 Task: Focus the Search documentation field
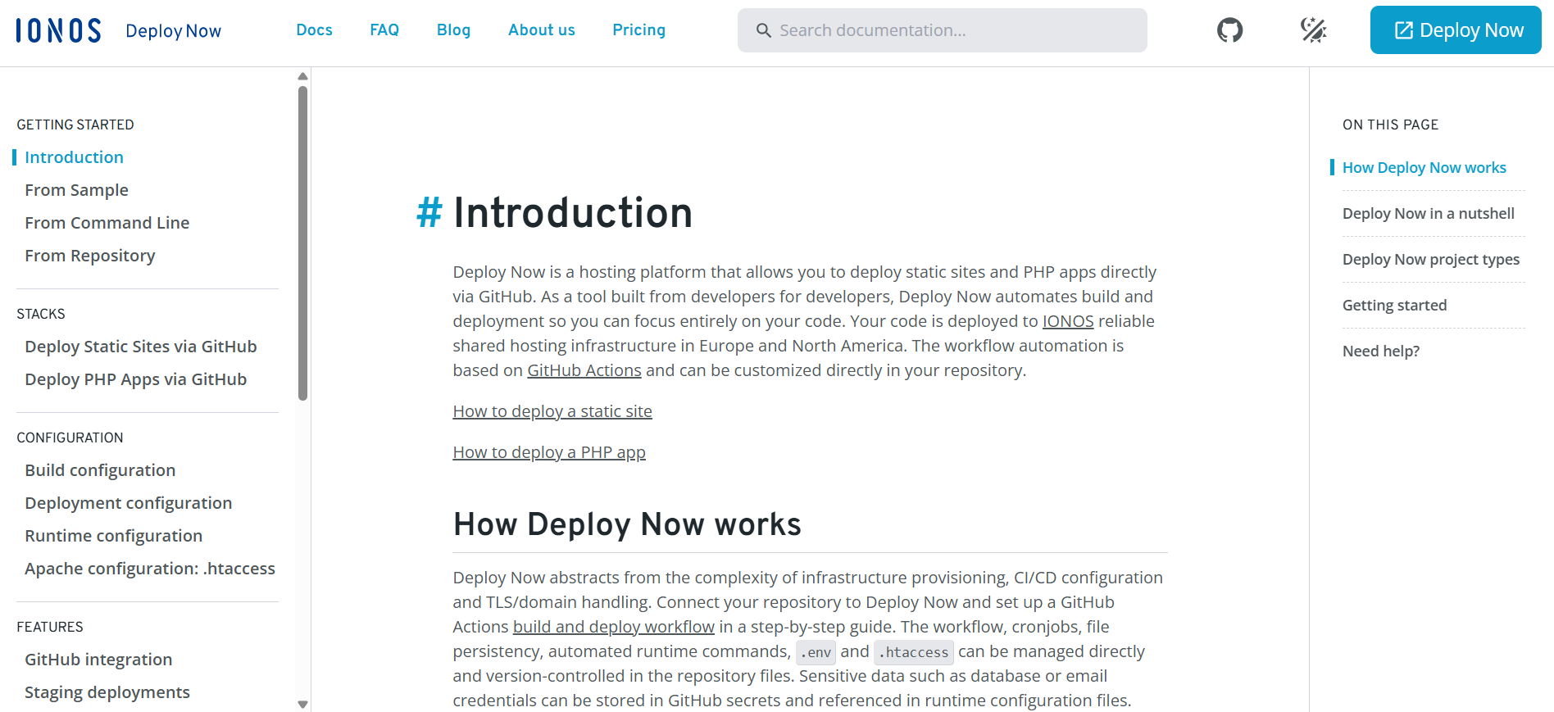(943, 30)
